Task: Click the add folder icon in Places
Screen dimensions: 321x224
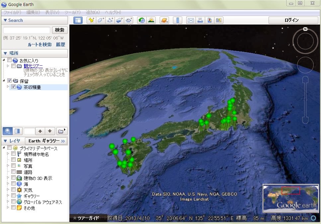Action: point(62,131)
